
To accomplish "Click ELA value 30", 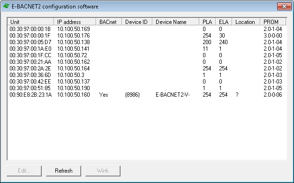I will coord(222,36).
